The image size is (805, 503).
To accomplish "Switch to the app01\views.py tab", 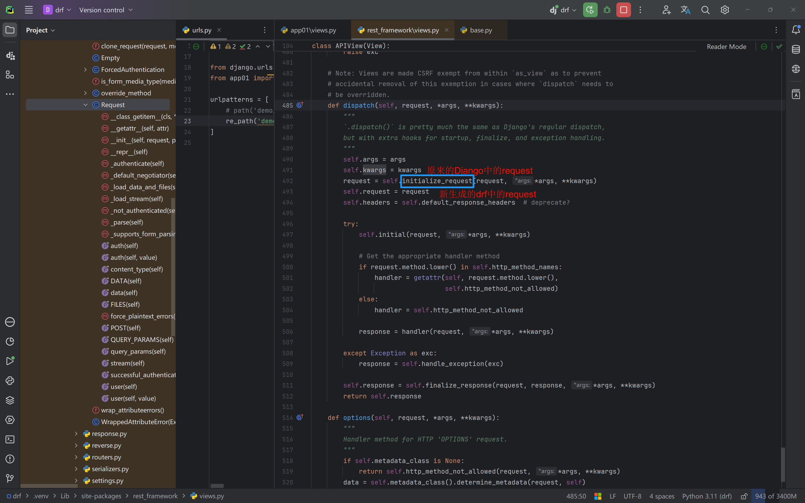I will pyautogui.click(x=312, y=30).
